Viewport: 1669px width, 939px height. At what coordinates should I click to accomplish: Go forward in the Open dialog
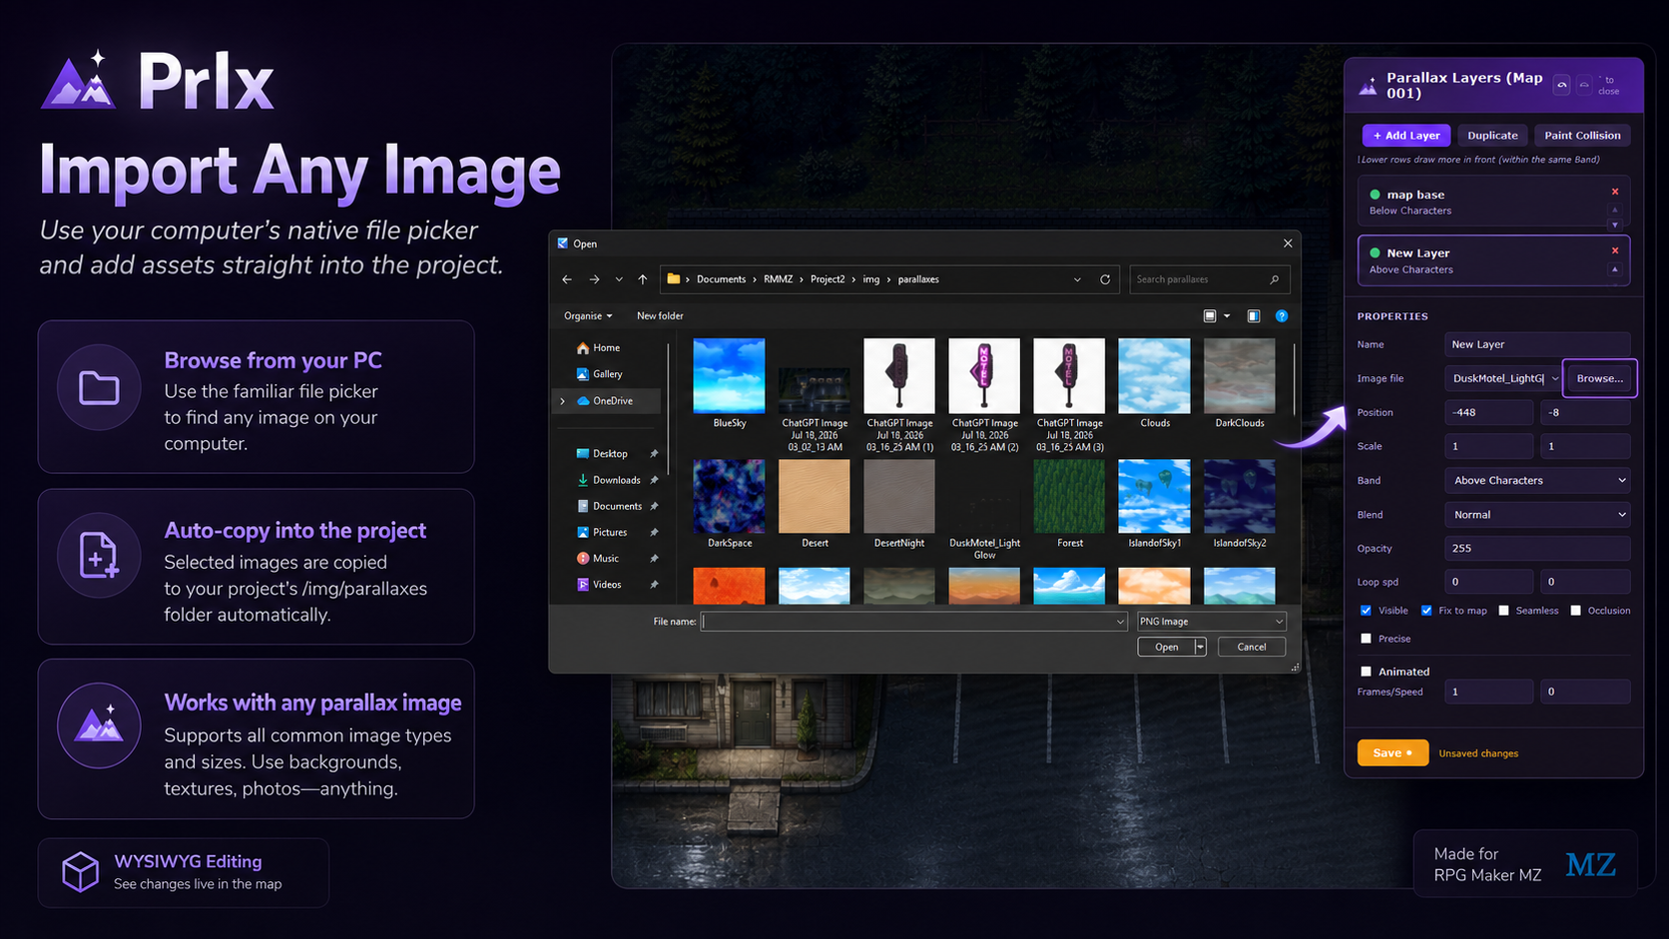point(594,279)
